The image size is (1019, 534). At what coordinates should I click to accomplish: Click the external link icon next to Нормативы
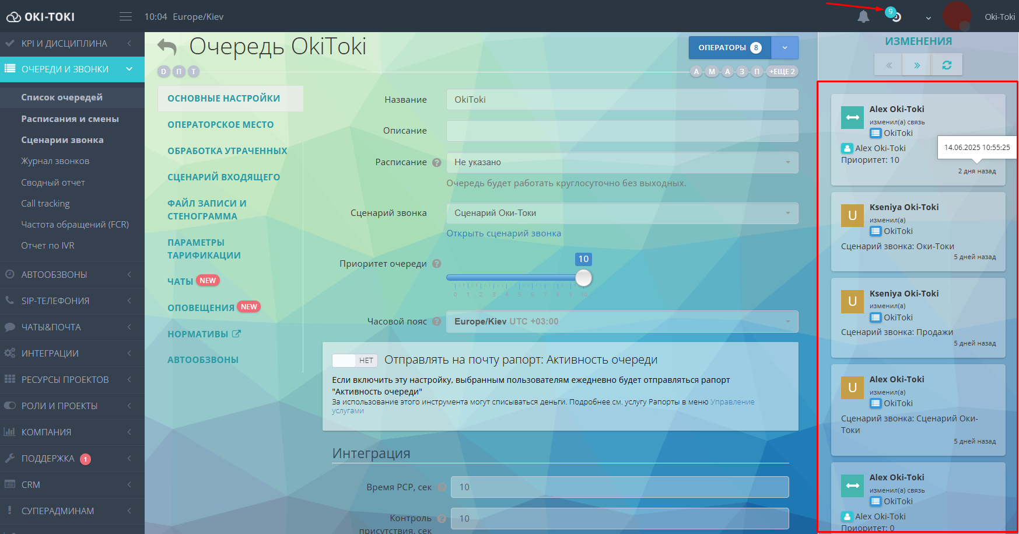[x=236, y=334]
